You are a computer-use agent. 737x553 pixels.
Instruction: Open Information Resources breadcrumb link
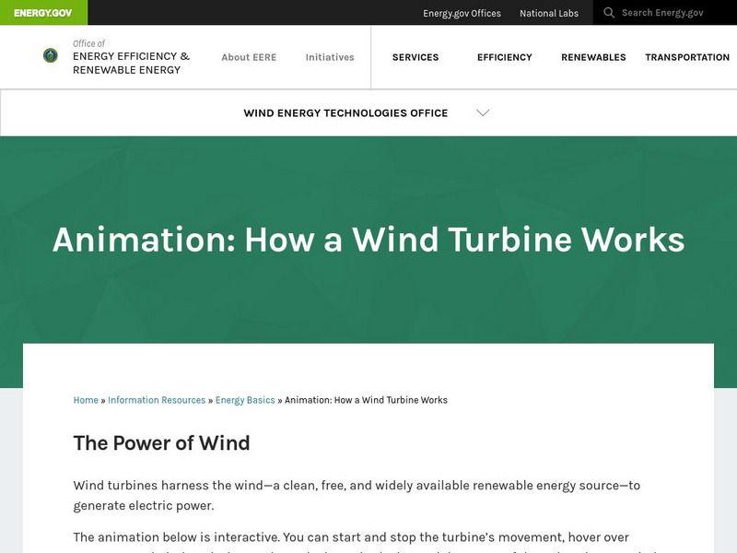click(157, 400)
